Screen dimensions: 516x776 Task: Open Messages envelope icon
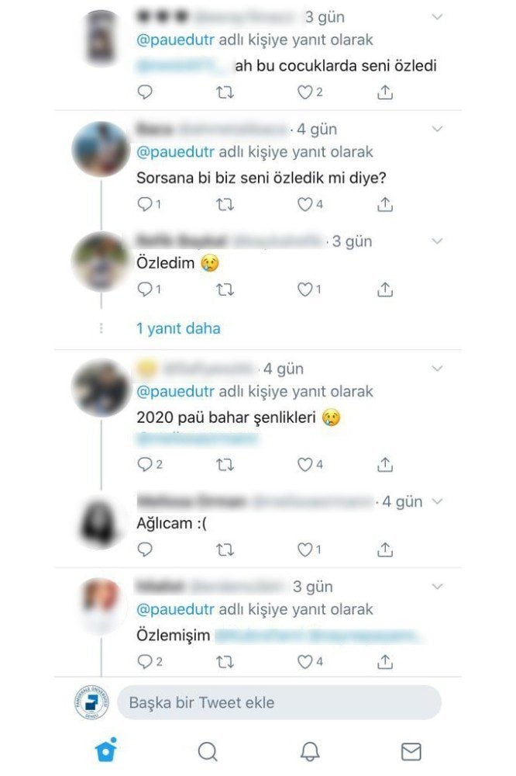coord(411,751)
